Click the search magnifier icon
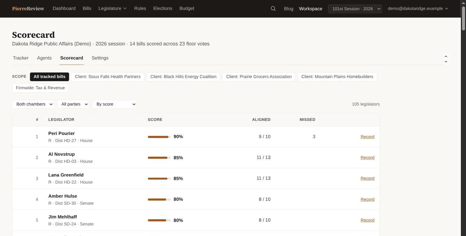 click(273, 9)
